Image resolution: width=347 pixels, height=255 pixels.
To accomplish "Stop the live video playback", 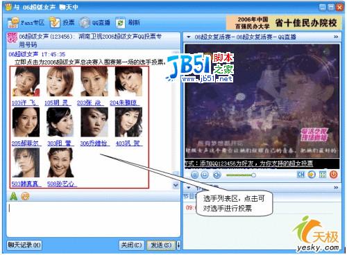I will (205, 175).
